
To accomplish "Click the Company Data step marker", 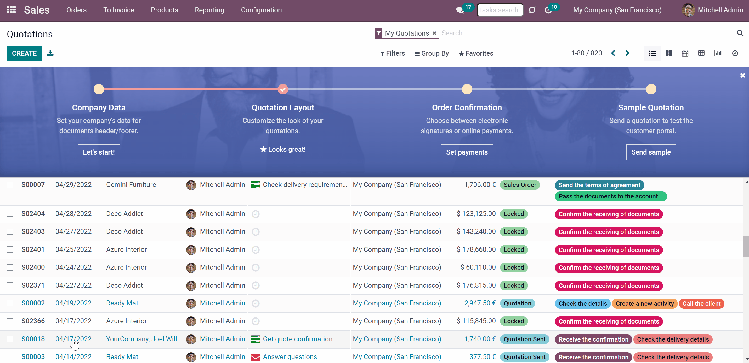I will [x=99, y=89].
